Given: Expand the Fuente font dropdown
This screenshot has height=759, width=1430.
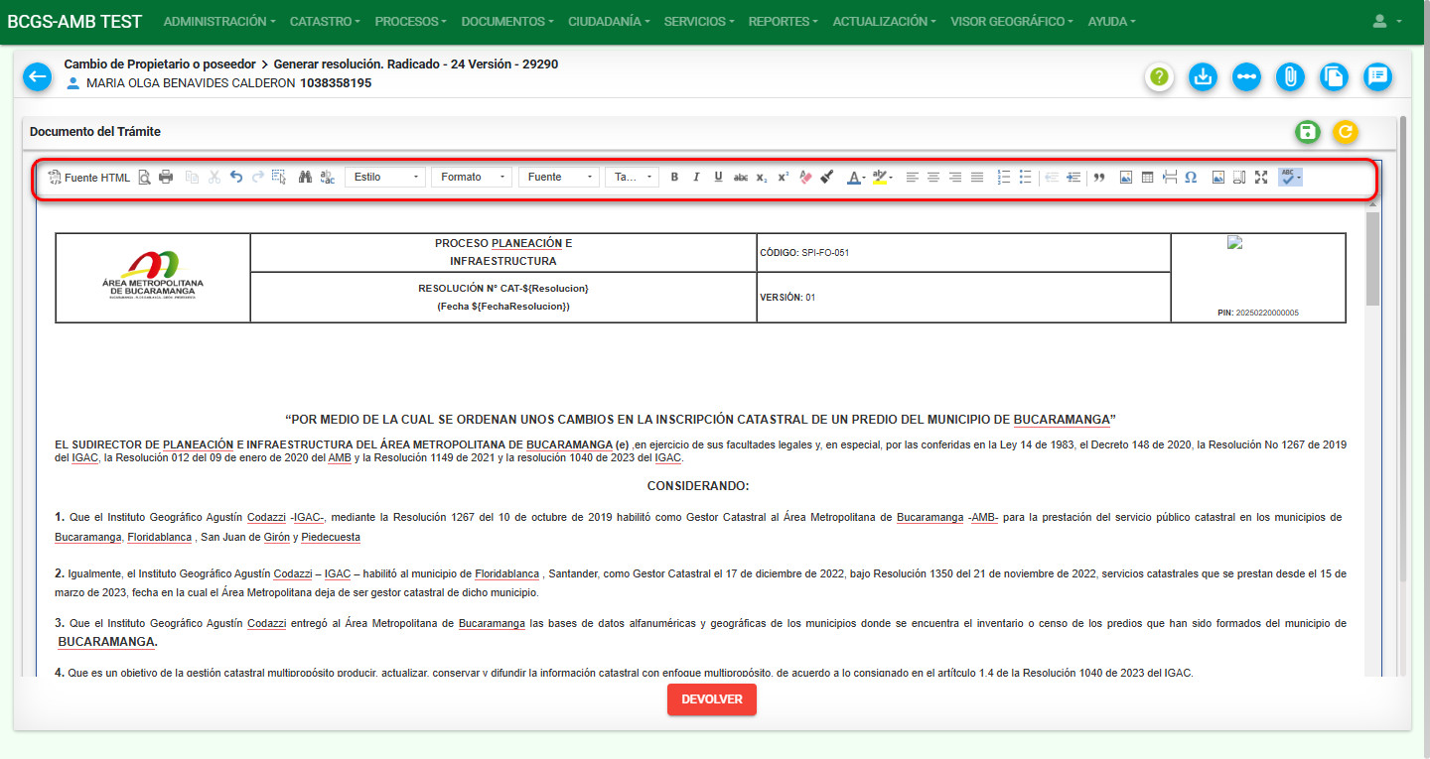Looking at the screenshot, I should point(558,178).
